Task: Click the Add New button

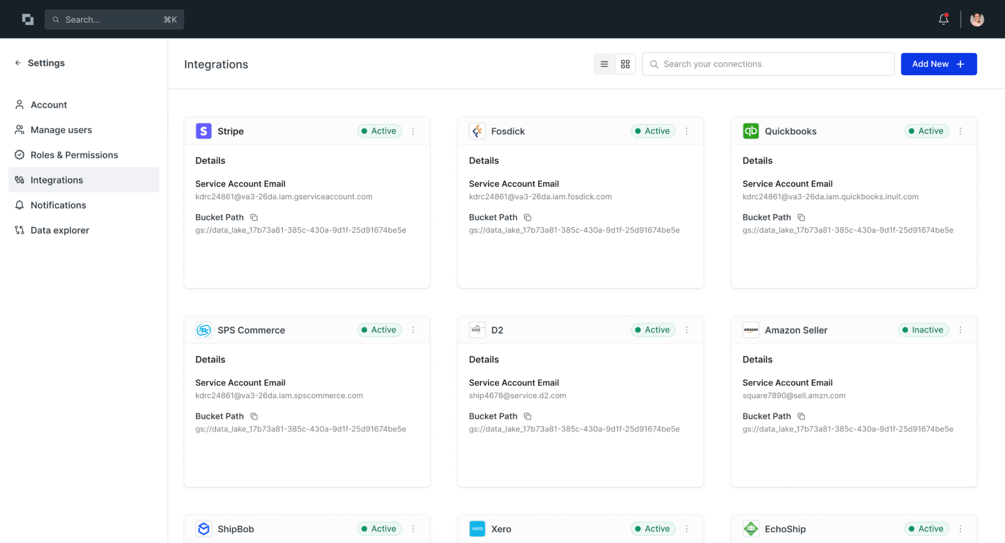Action: pos(938,64)
